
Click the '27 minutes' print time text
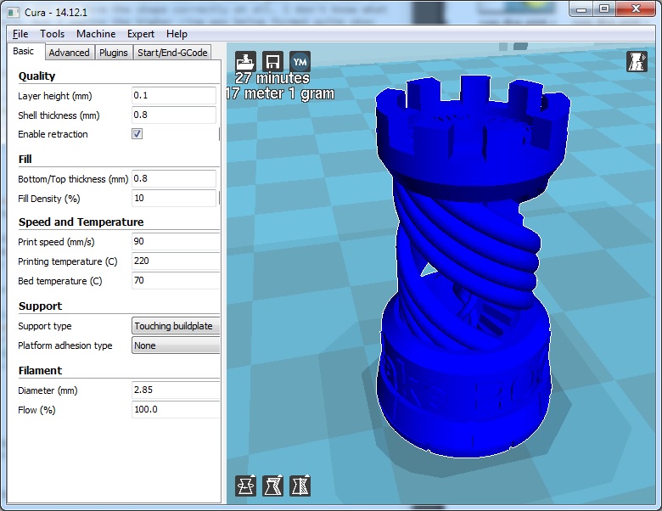[272, 78]
